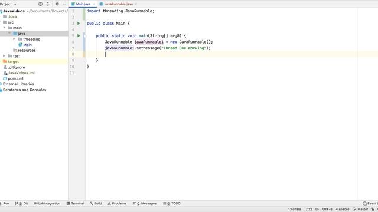378x212 pixels.
Task: Open the Build tool window
Action: tap(96, 203)
